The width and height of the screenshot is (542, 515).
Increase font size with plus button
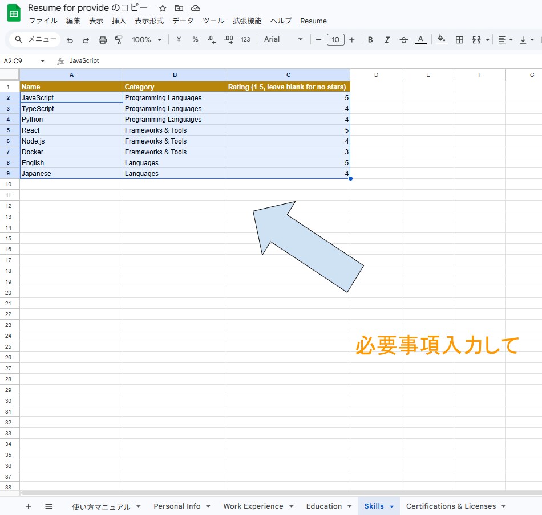[352, 40]
